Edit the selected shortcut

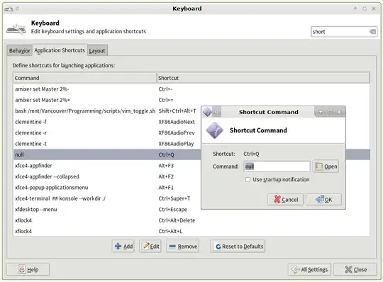click(150, 247)
